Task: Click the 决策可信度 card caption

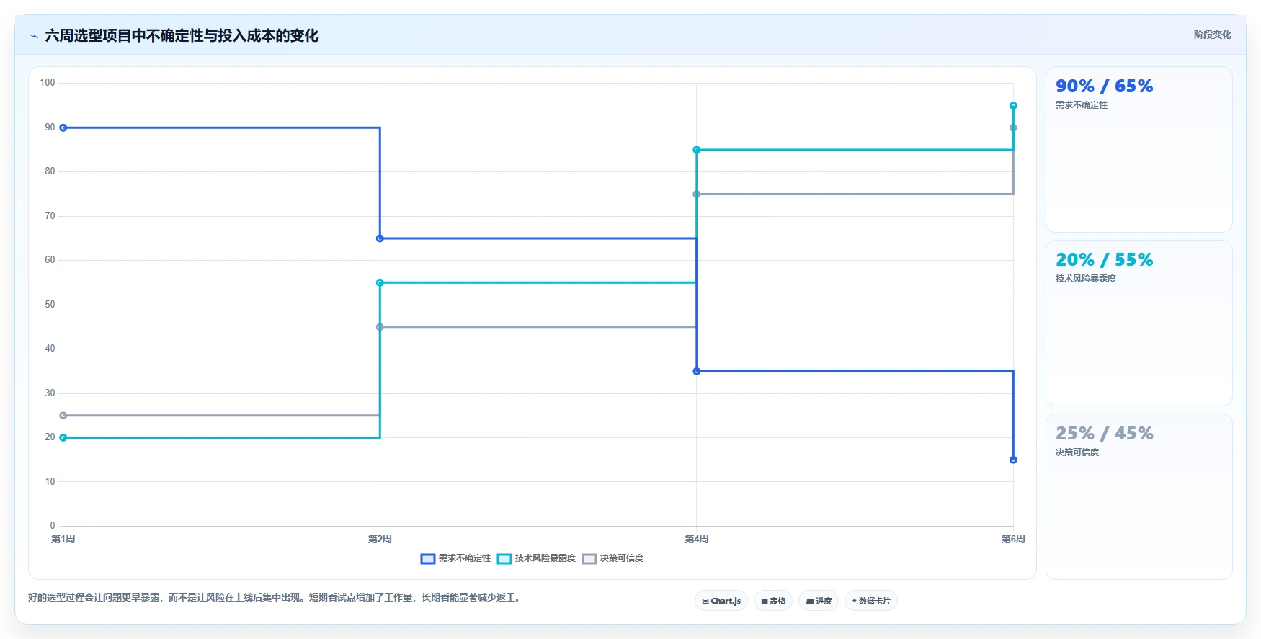Action: pos(1077,452)
